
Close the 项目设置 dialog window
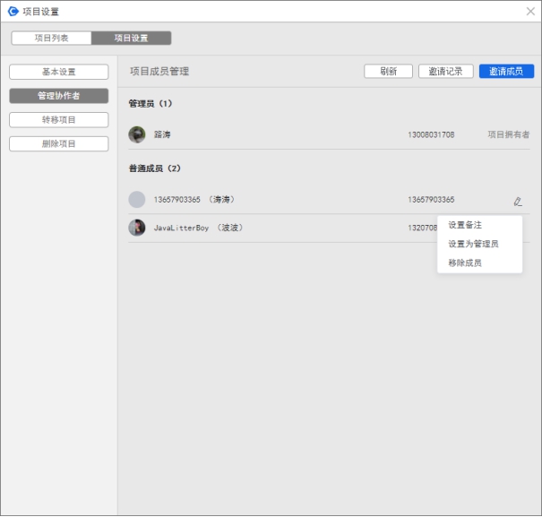(530, 12)
